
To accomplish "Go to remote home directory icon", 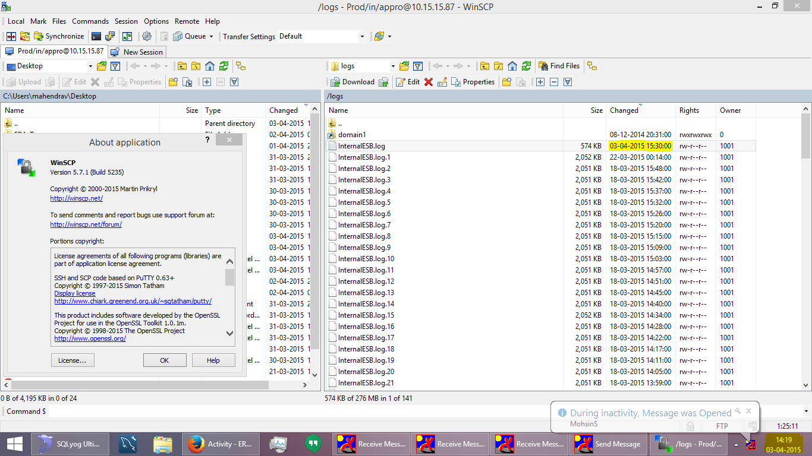I will point(512,66).
